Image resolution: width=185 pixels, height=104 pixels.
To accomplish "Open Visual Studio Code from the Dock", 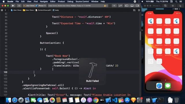I will click(114, 100).
